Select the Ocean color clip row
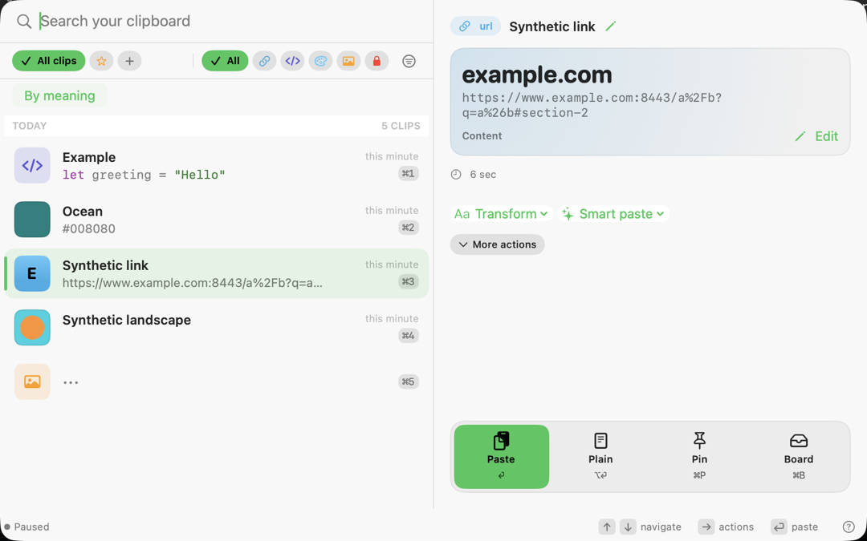Image resolution: width=867 pixels, height=541 pixels. (x=216, y=219)
